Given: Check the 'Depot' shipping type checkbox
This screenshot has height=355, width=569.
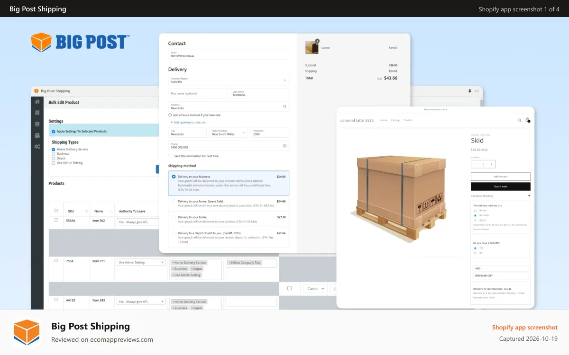Looking at the screenshot, I should point(54,158).
